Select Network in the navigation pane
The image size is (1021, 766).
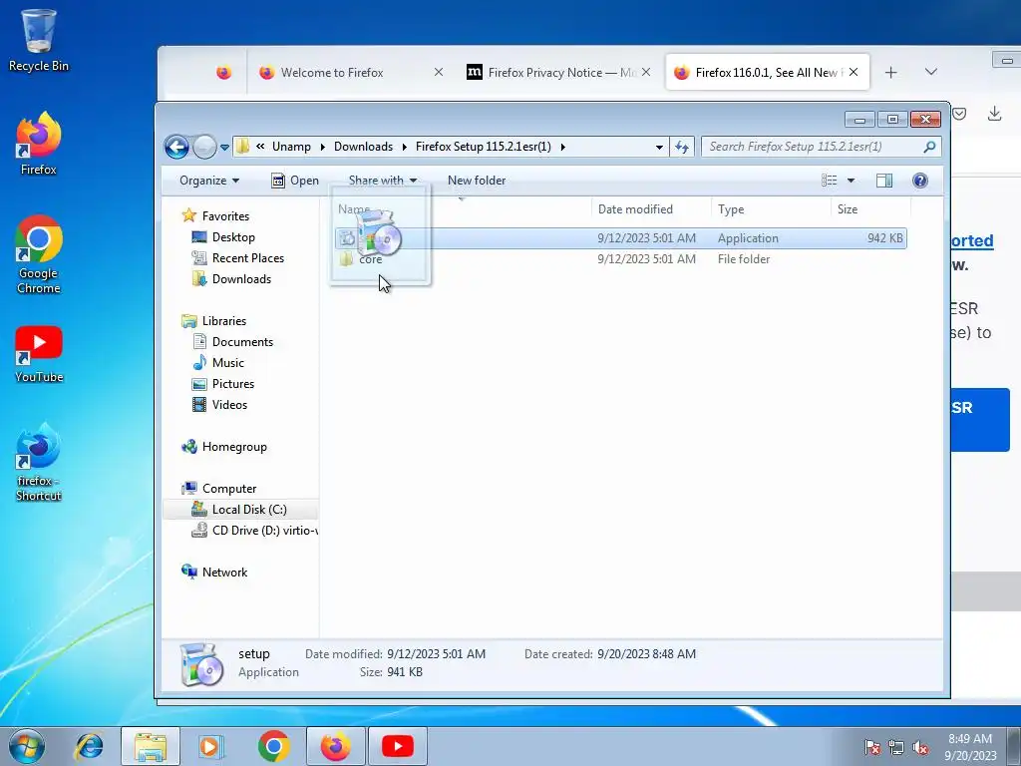tap(215, 572)
